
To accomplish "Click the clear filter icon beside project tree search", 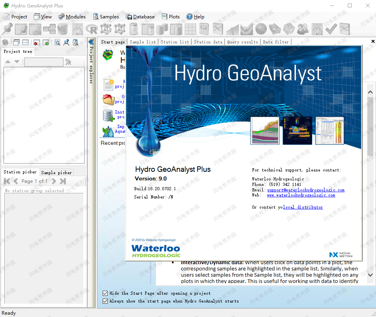I will click(68, 62).
